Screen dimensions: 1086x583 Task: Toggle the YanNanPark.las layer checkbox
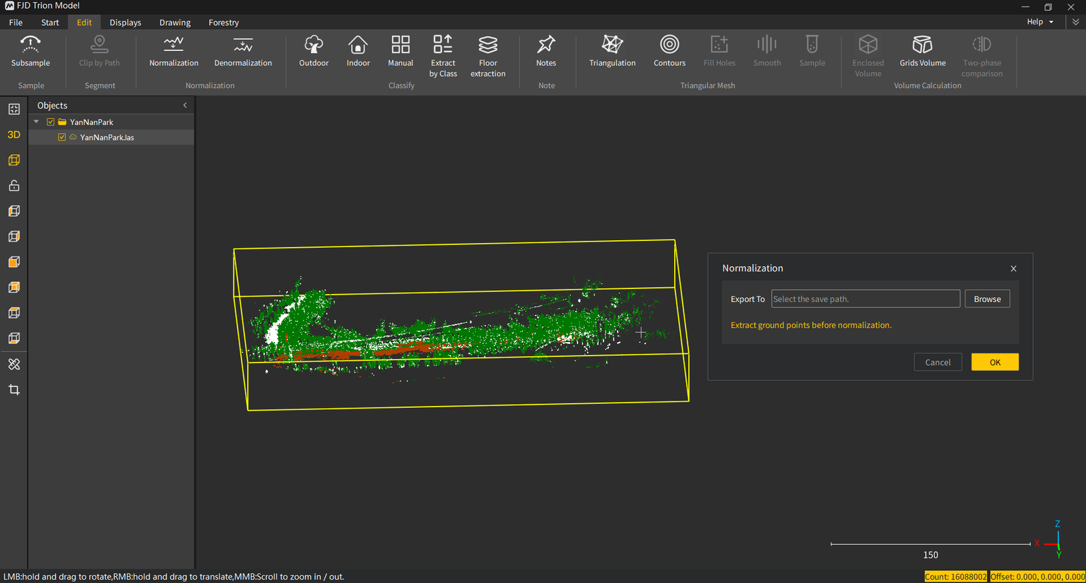click(x=62, y=137)
